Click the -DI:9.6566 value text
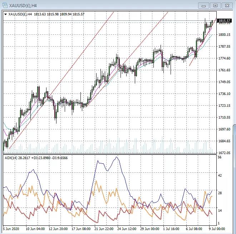The height and width of the screenshot is (234, 236). pos(60,158)
